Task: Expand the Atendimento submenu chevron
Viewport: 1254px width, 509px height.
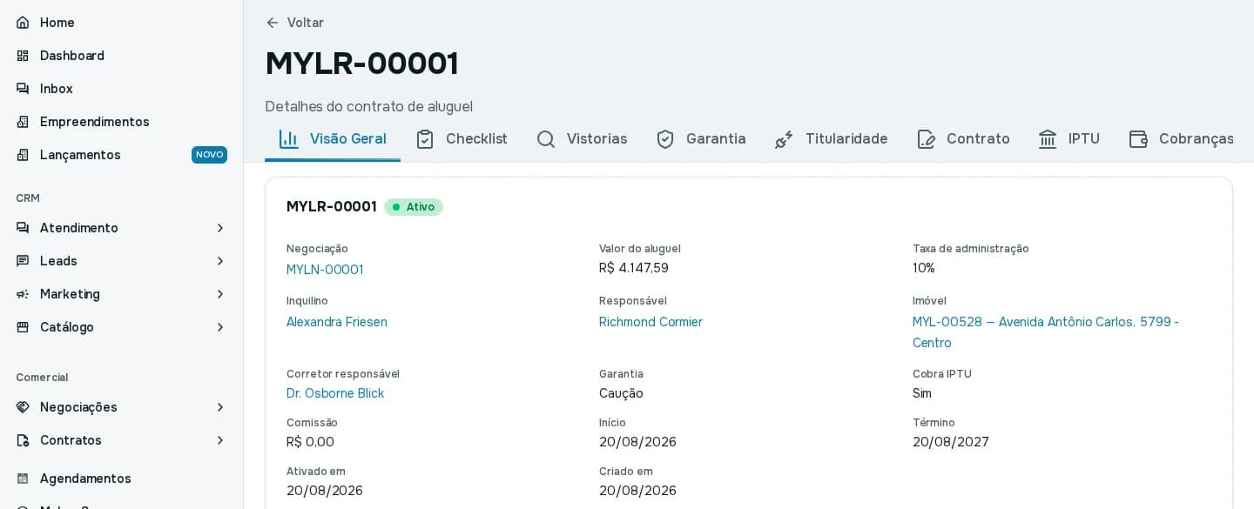Action: point(220,228)
